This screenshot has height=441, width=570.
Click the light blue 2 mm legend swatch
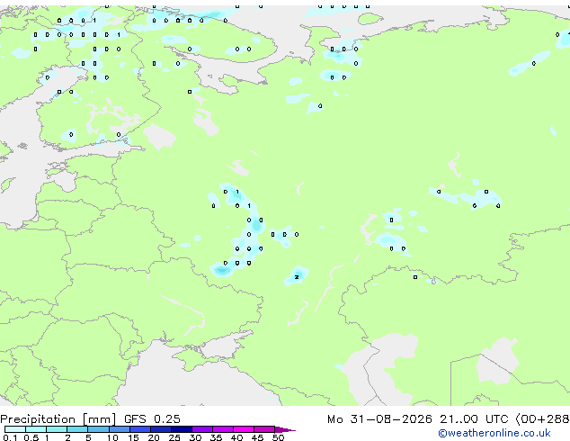77,429
